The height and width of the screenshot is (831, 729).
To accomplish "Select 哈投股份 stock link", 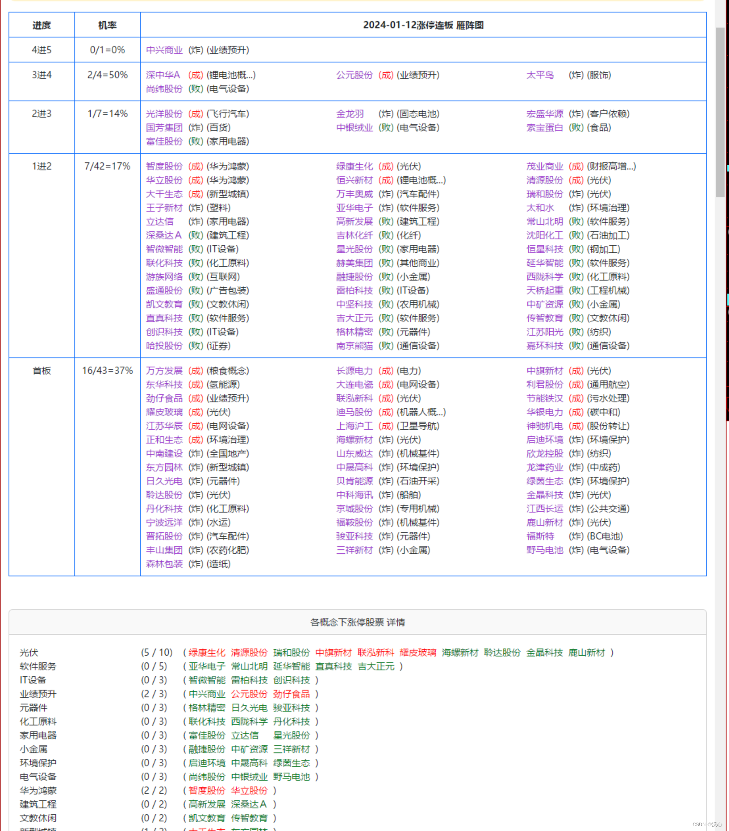I will [x=164, y=346].
